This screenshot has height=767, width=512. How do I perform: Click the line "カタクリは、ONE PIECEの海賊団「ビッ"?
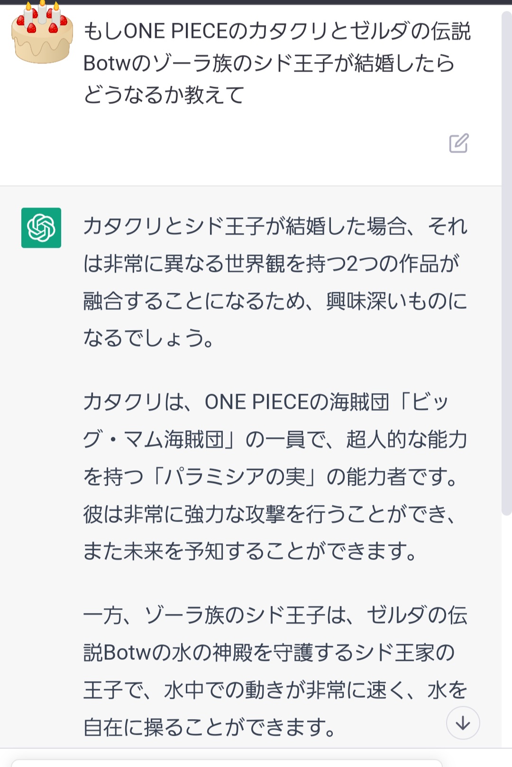pos(266,402)
